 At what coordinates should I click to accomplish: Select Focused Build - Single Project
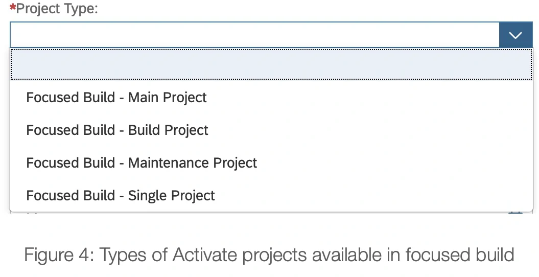tap(121, 196)
